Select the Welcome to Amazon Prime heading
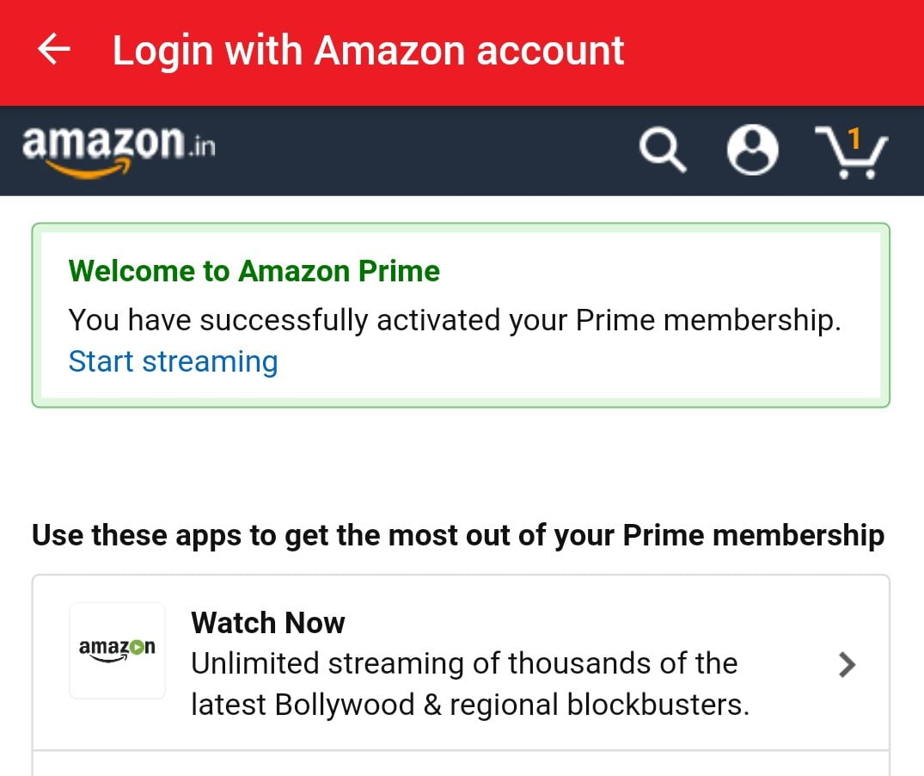Screen dimensions: 924x776 coord(254,271)
